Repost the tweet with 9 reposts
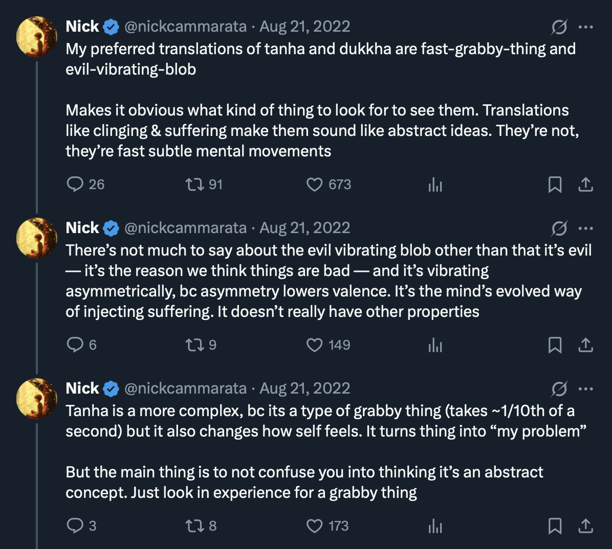The height and width of the screenshot is (549, 612). [194, 345]
